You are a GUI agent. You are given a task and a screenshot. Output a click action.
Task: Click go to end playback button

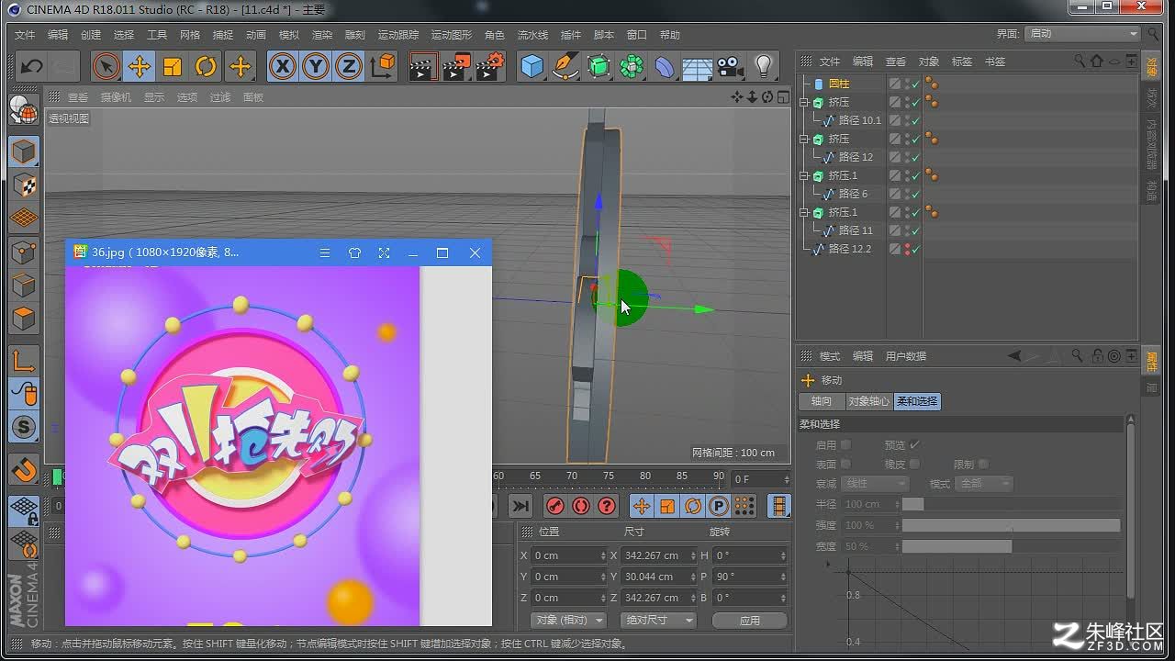point(520,506)
